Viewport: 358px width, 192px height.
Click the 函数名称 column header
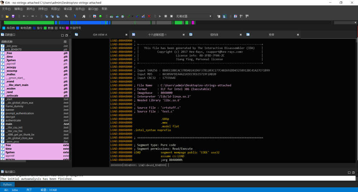click(32, 42)
